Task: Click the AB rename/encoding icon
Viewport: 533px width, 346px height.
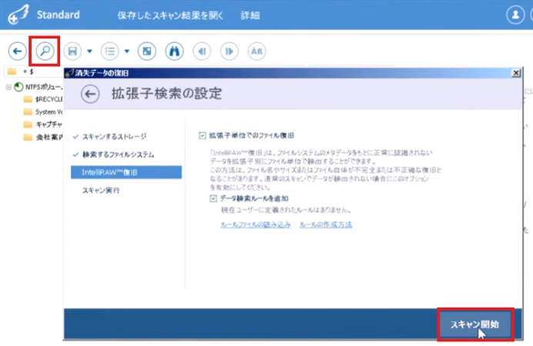Action: click(256, 52)
